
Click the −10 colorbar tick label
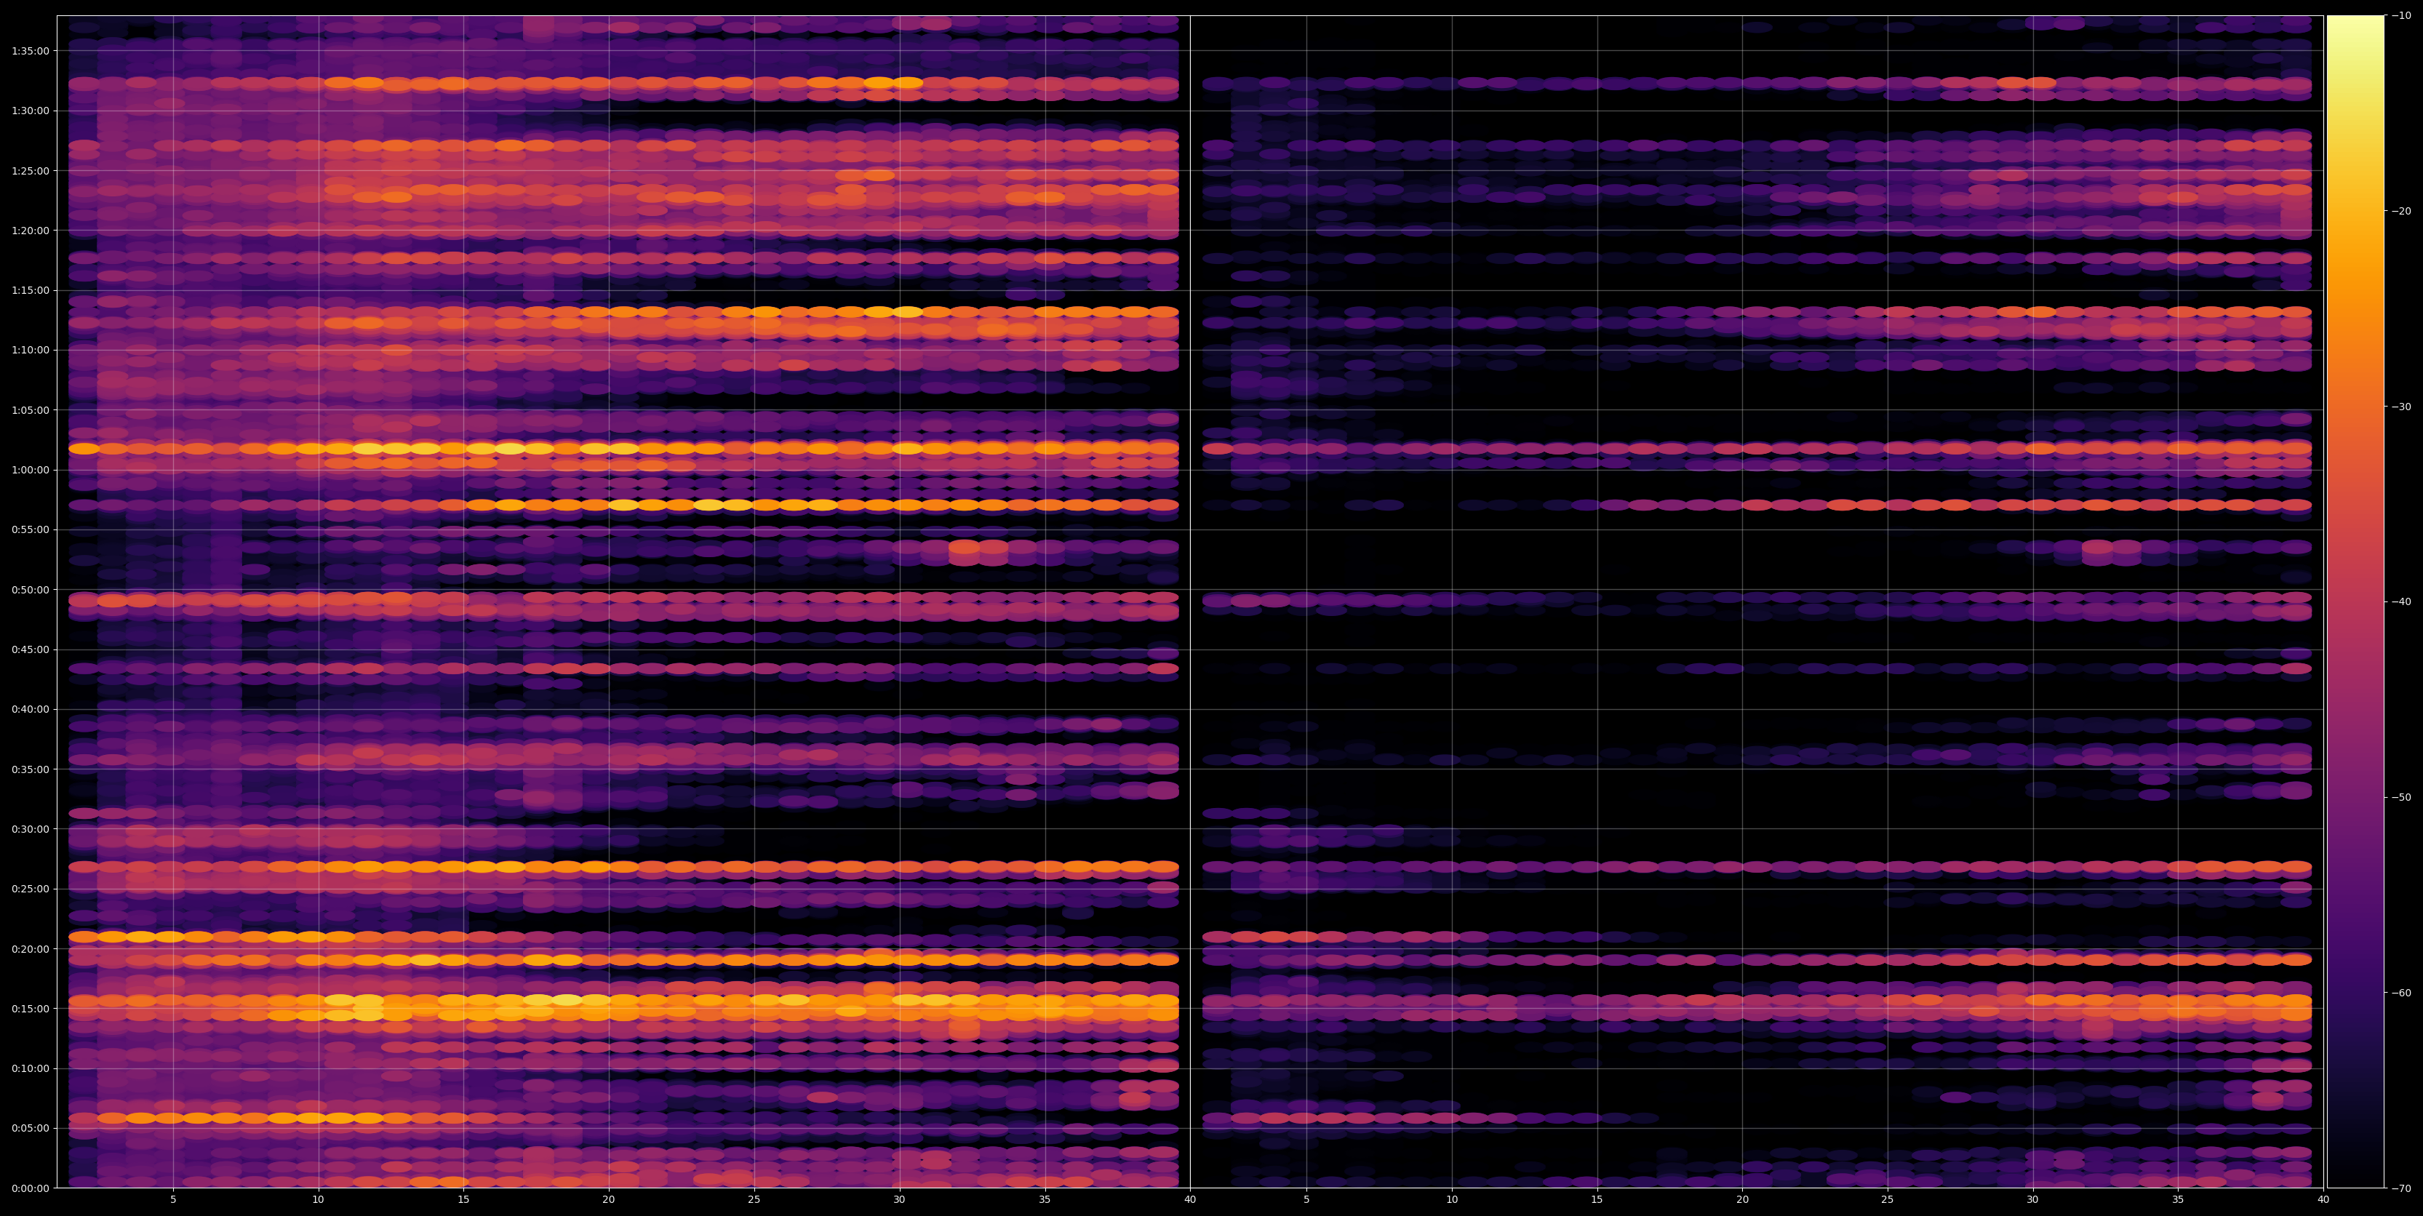[x=2401, y=15]
